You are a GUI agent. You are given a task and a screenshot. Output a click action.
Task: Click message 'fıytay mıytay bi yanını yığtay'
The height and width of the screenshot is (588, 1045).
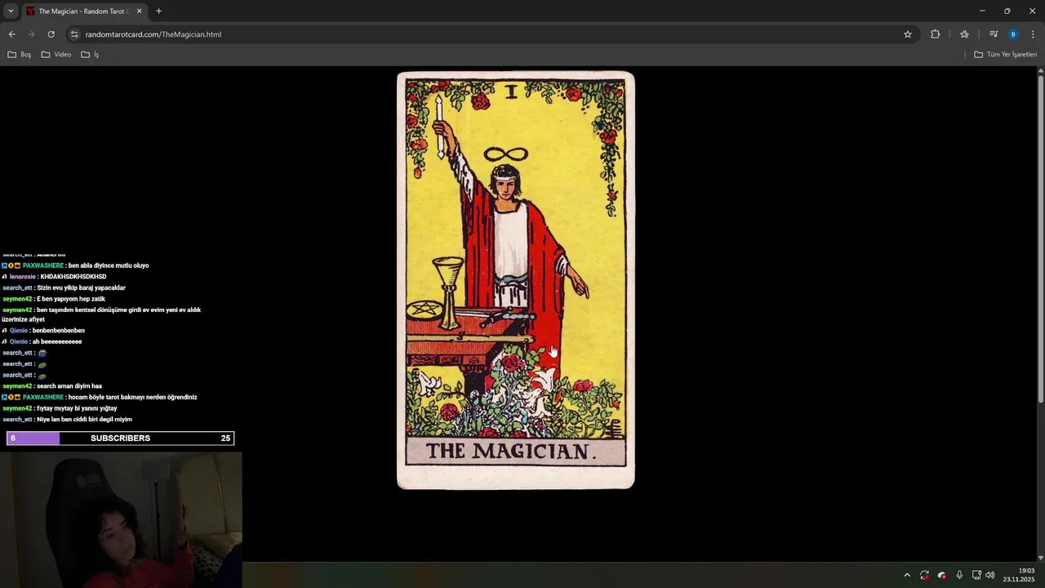(77, 408)
